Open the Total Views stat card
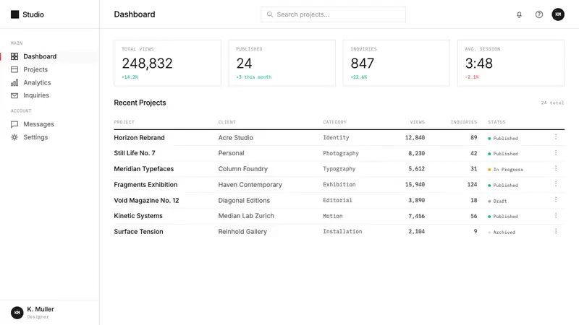 tap(168, 63)
